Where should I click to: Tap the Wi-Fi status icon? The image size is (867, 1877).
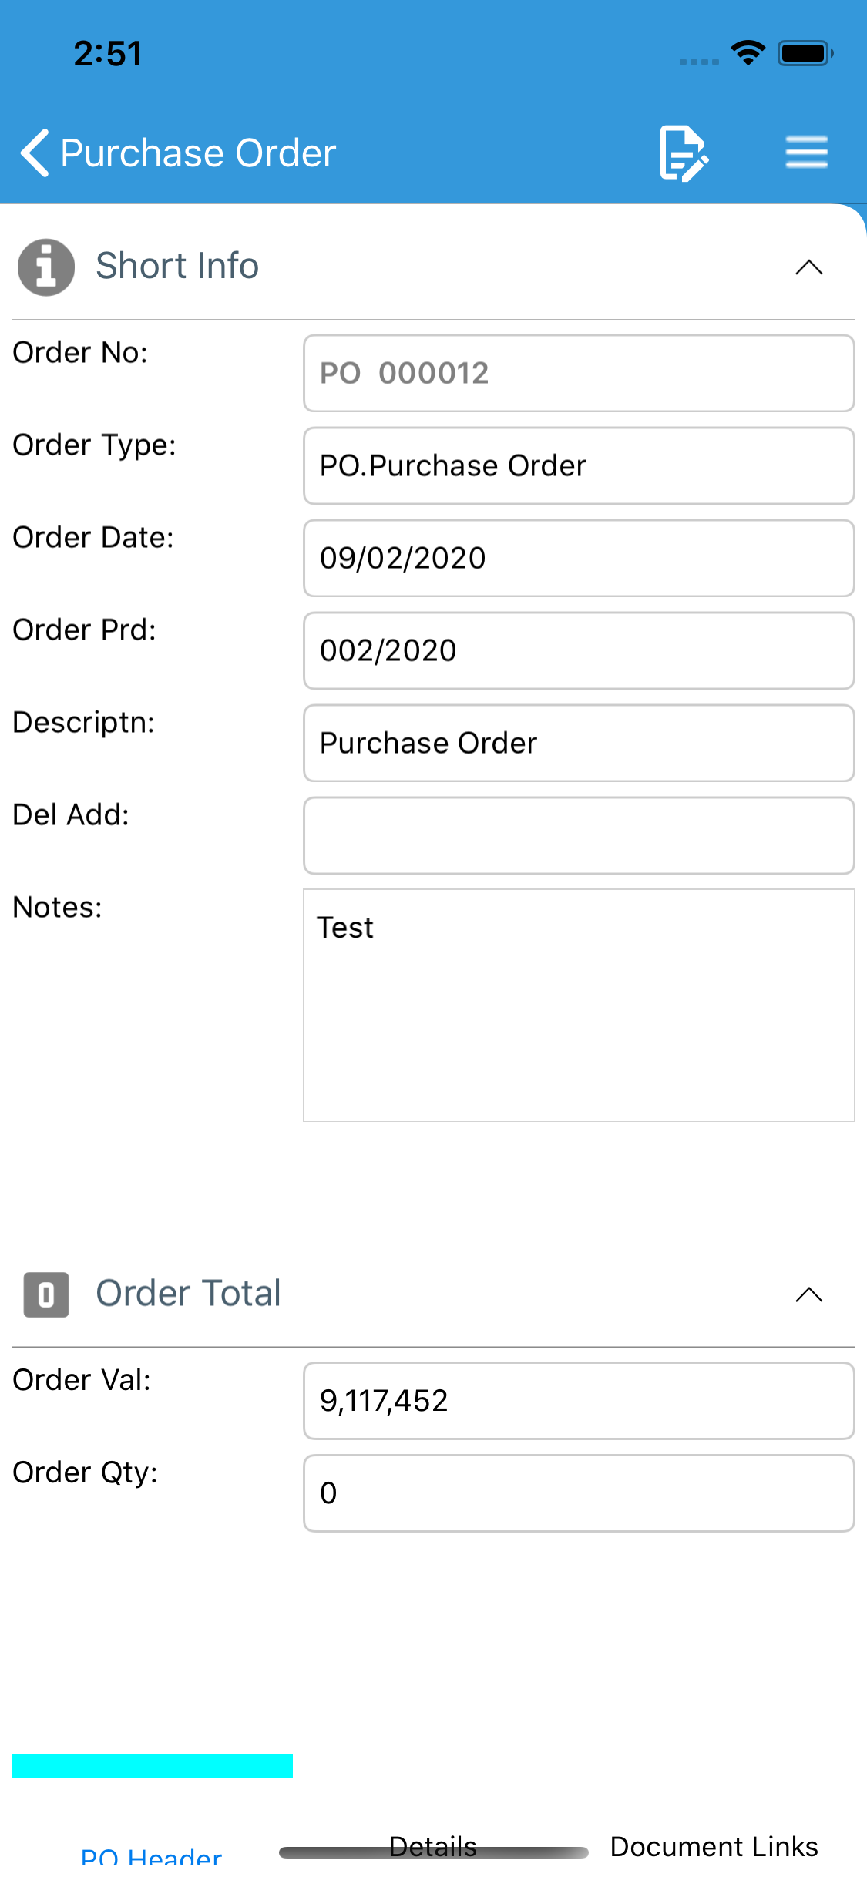pos(748,53)
